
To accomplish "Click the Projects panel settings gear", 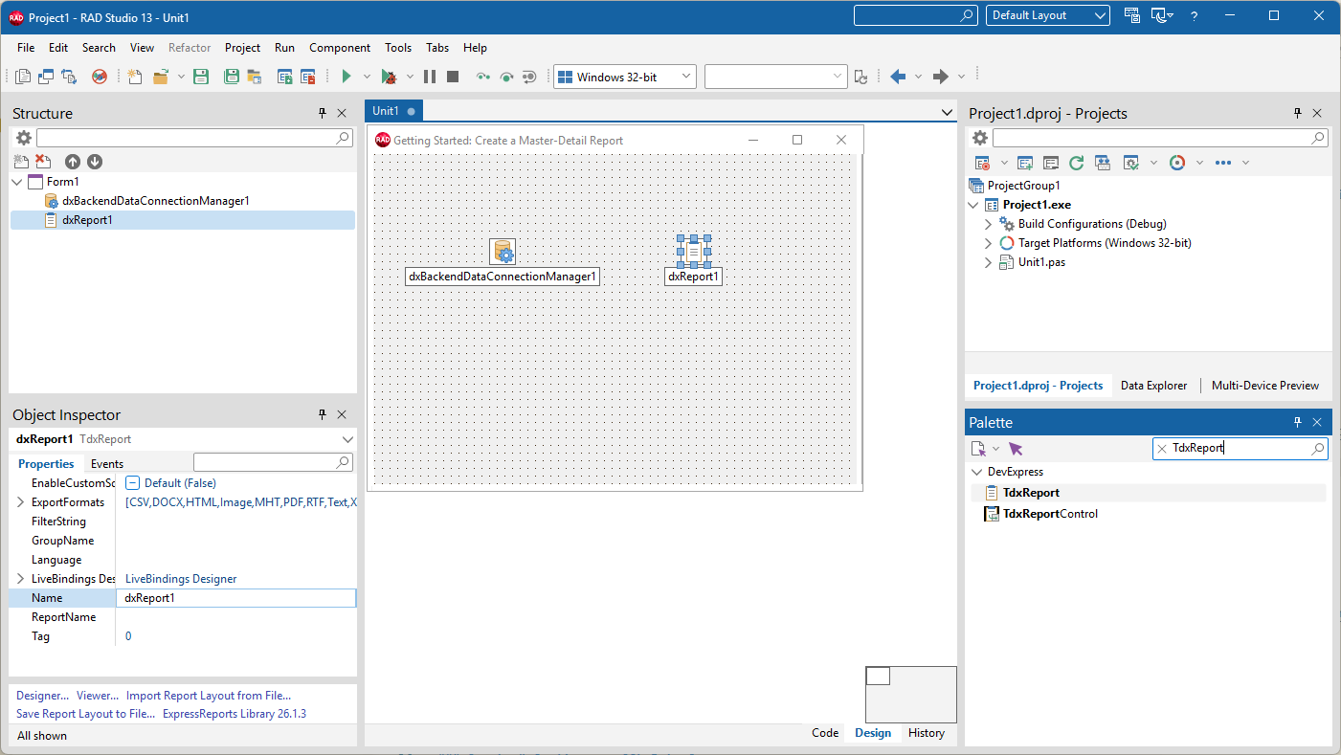I will (980, 139).
